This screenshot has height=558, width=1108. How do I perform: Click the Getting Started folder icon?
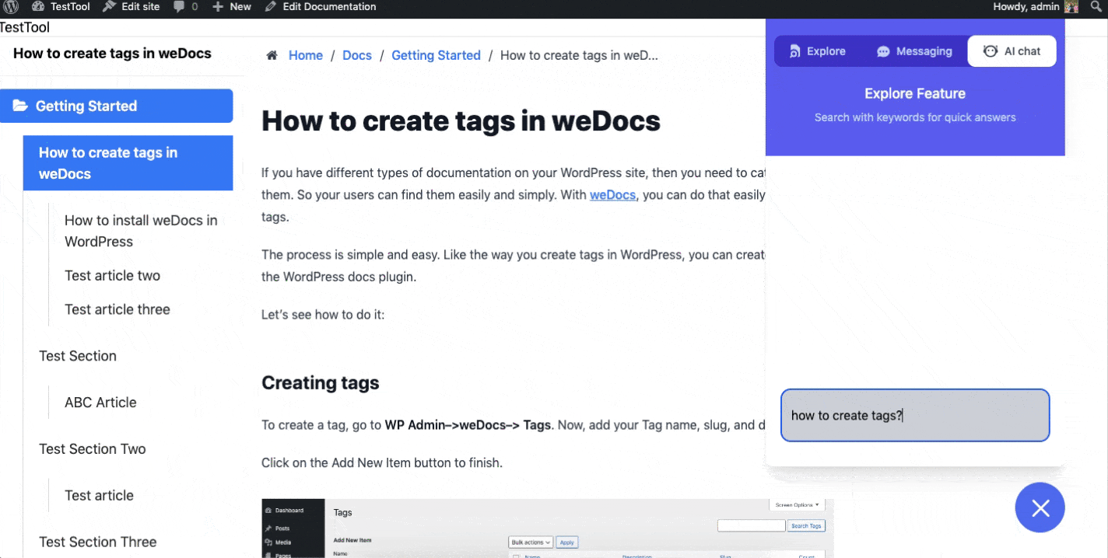pos(20,106)
